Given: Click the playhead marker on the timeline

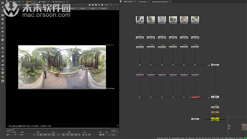Looking at the screenshot, I should tap(13, 129).
